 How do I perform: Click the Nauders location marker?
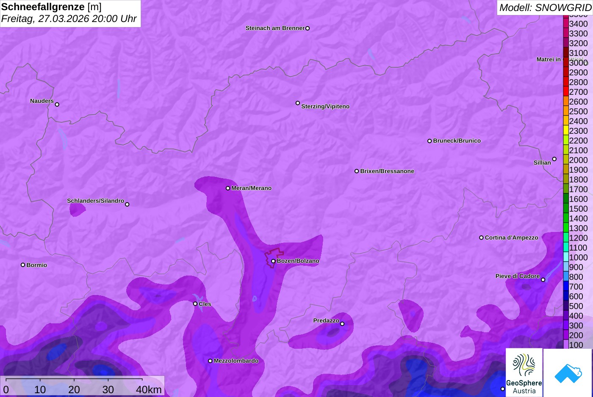[57, 105]
